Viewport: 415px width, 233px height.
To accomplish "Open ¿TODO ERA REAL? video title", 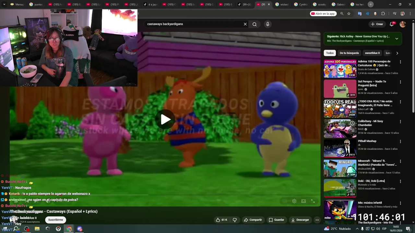I will 375,103.
